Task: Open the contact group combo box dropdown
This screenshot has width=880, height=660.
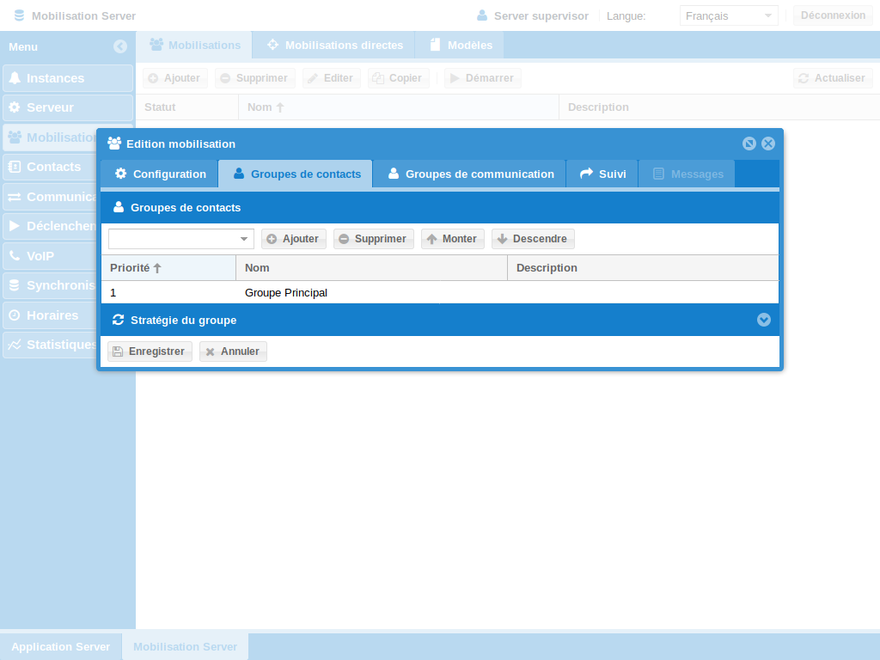Action: coord(244,239)
